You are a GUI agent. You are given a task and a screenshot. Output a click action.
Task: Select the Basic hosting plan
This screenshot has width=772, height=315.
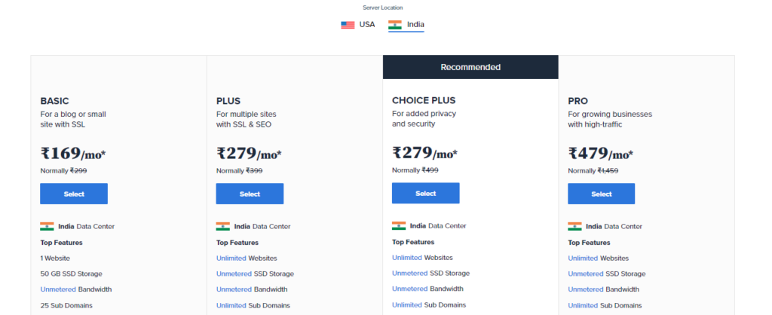point(74,194)
